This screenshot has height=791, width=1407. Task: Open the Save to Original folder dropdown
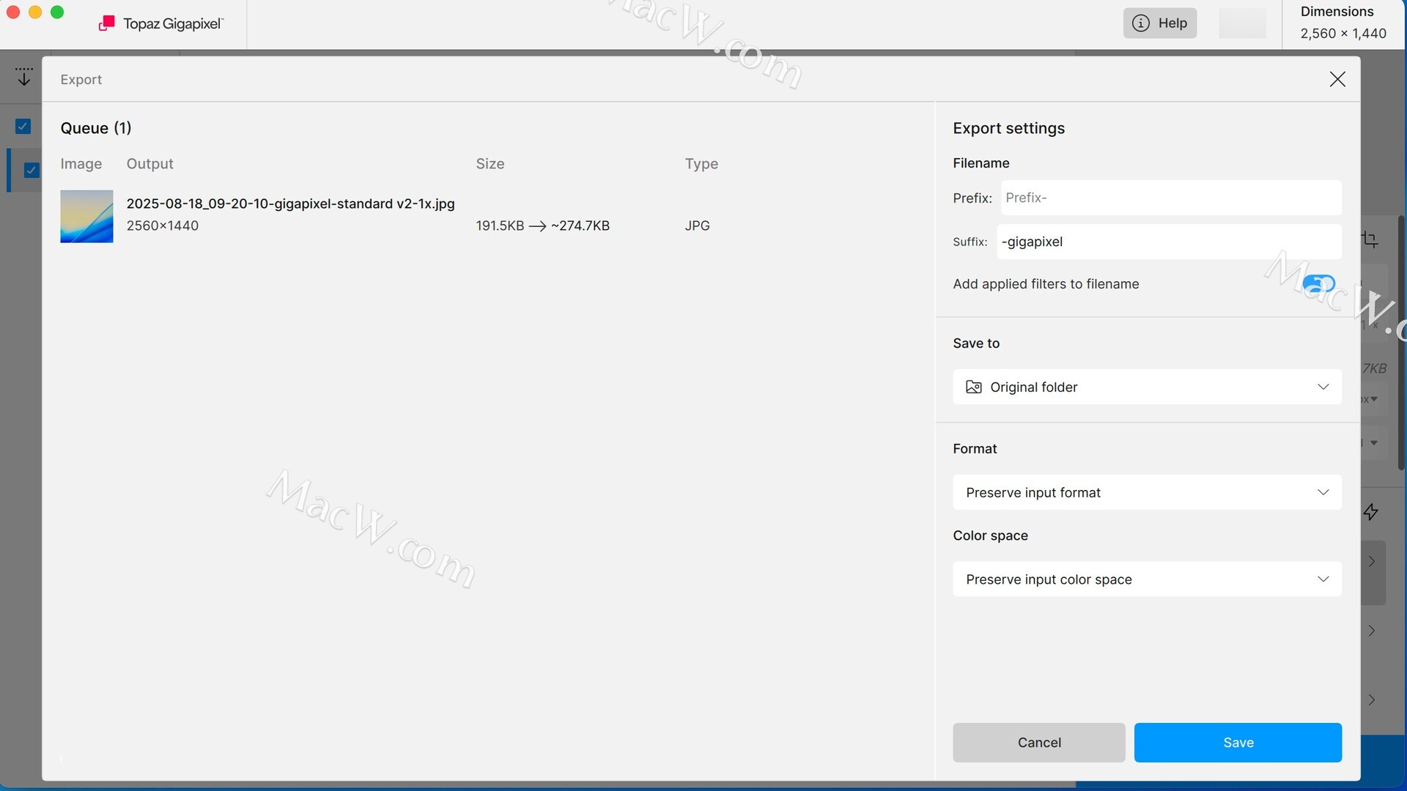[1147, 387]
